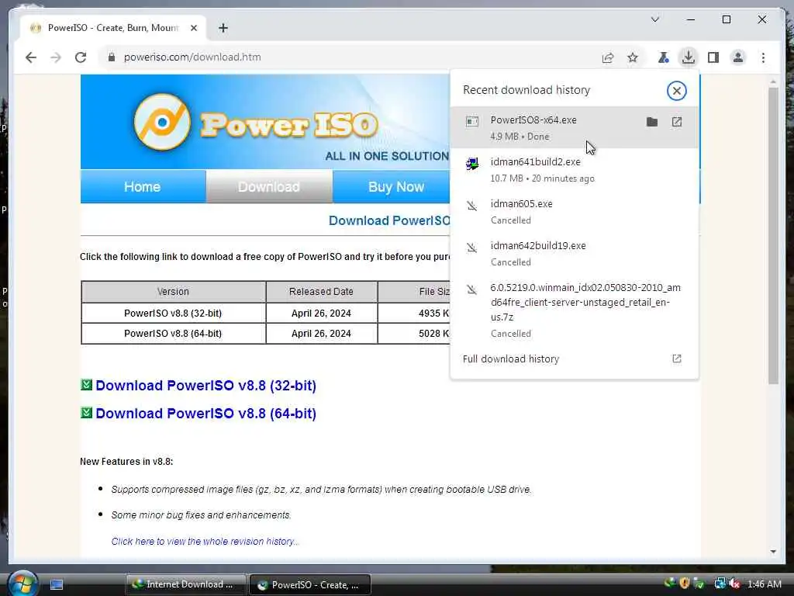The width and height of the screenshot is (794, 596).
Task: Open the tab search chevron
Action: click(654, 19)
